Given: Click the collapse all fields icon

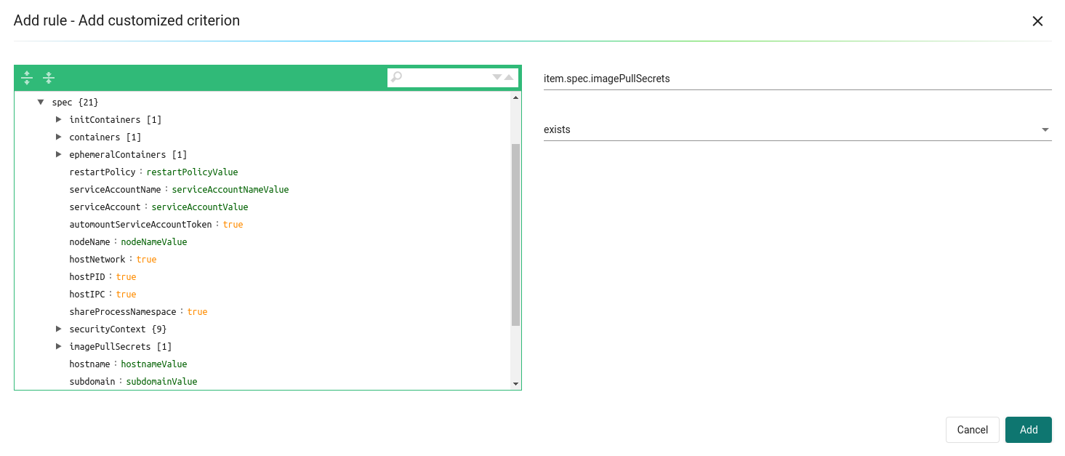Looking at the screenshot, I should coord(49,78).
